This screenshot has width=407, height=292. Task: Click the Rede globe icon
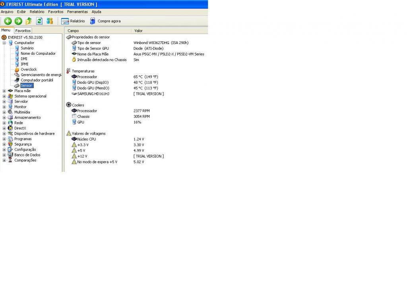(10, 123)
